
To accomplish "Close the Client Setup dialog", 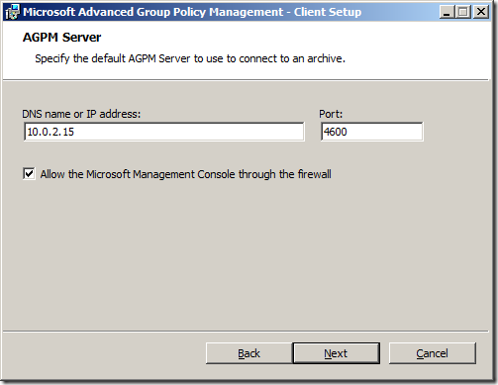I will [481, 12].
